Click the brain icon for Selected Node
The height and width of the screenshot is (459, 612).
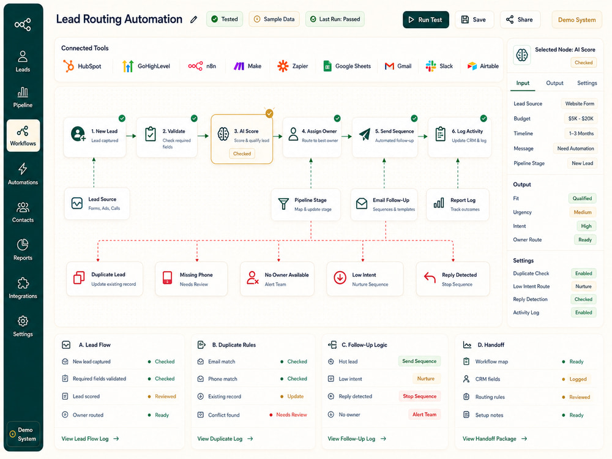pyautogui.click(x=522, y=55)
